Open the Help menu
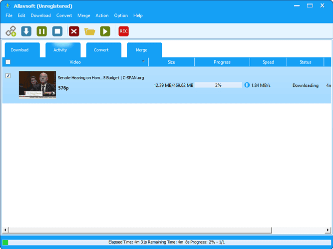 [138, 15]
